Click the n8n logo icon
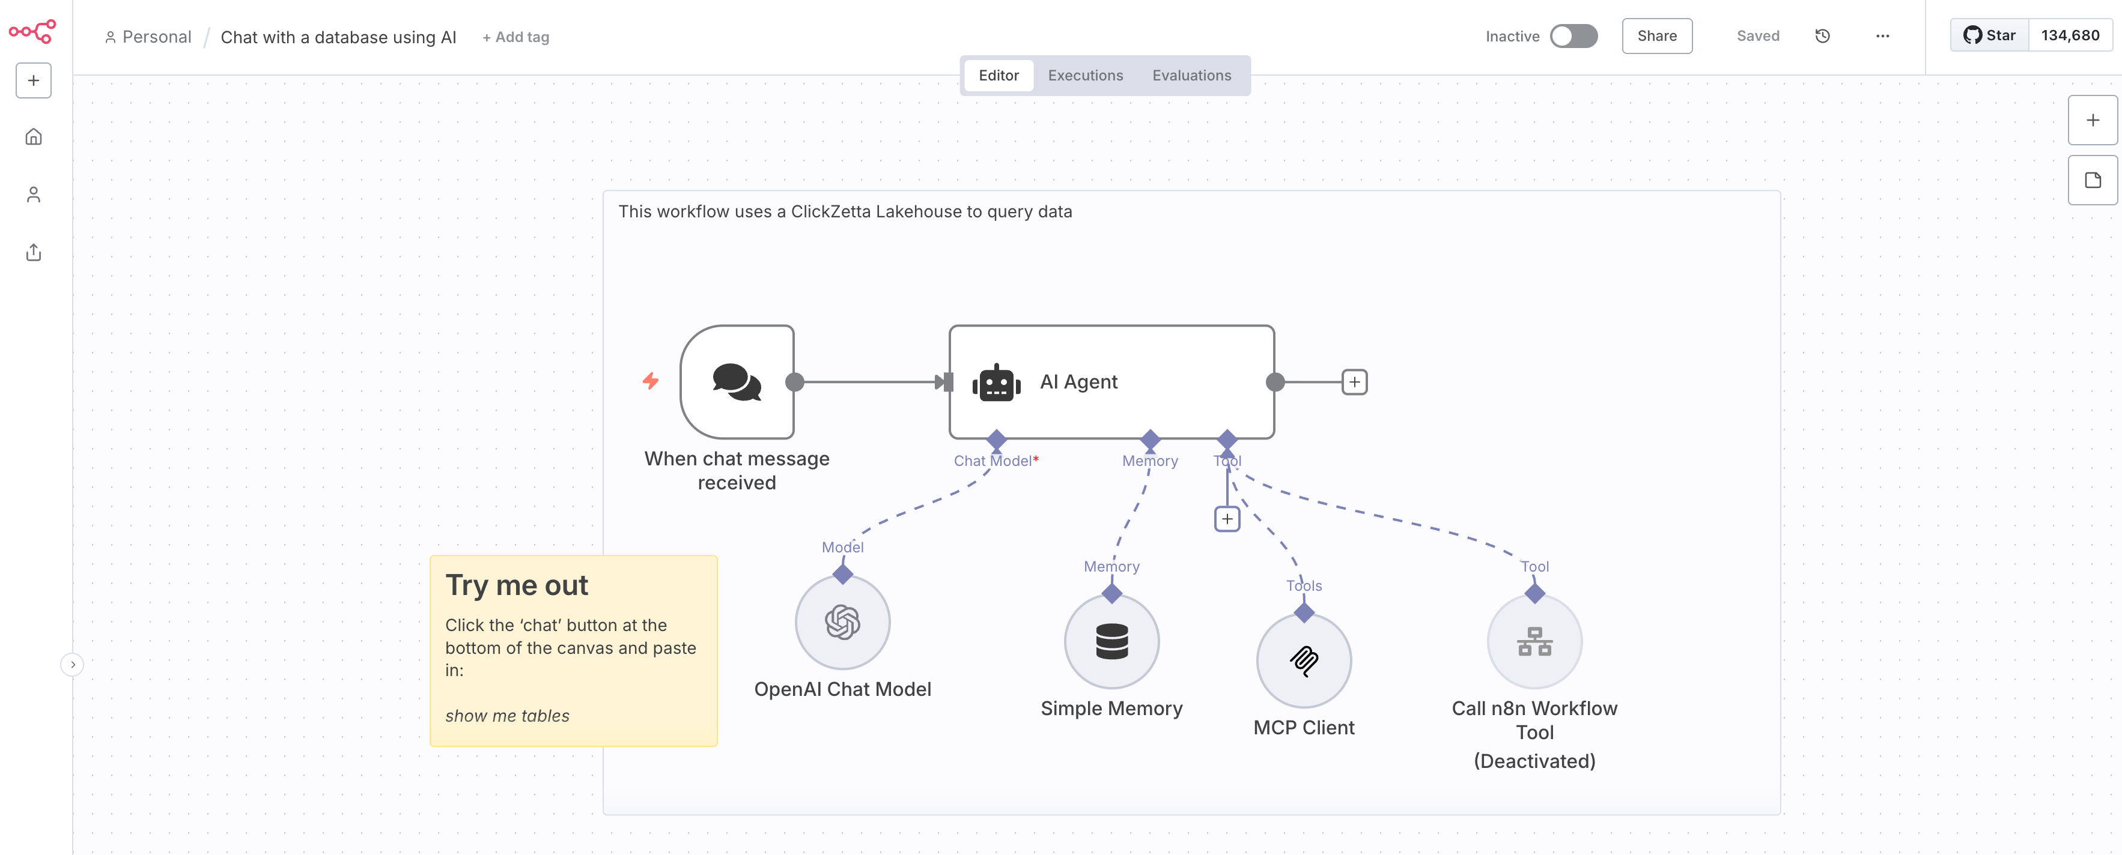 coord(32,31)
